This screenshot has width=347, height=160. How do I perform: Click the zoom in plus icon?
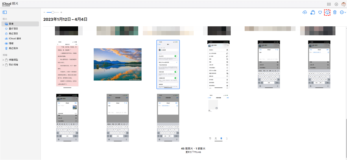pos(61,12)
